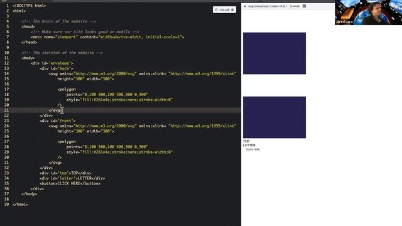Open the COLLAB button in the editor
The image size is (402, 226).
224,10
